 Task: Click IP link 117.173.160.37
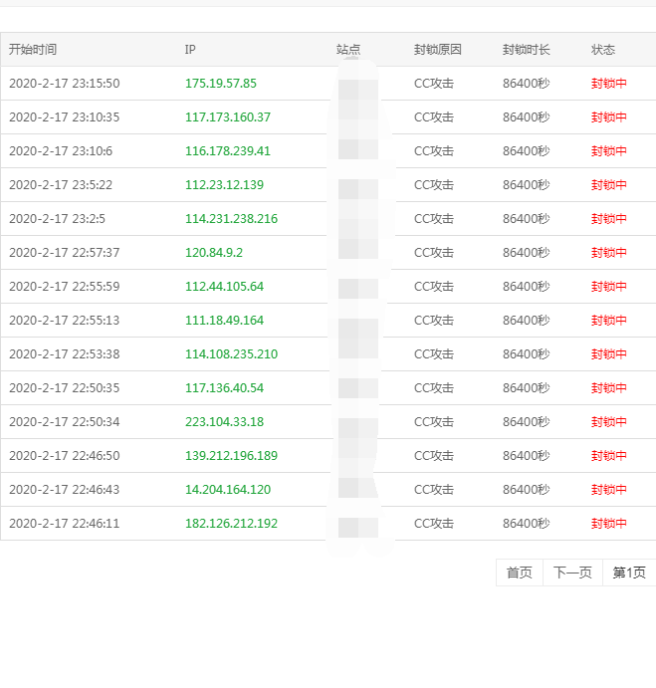pos(227,117)
